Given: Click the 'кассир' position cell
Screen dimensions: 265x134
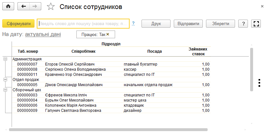Looking at the screenshot, I should pos(130,69).
